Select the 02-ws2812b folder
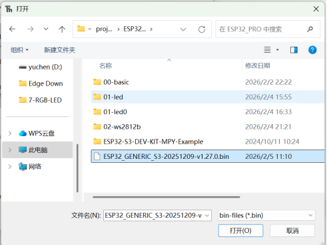 pyautogui.click(x=208, y=127)
